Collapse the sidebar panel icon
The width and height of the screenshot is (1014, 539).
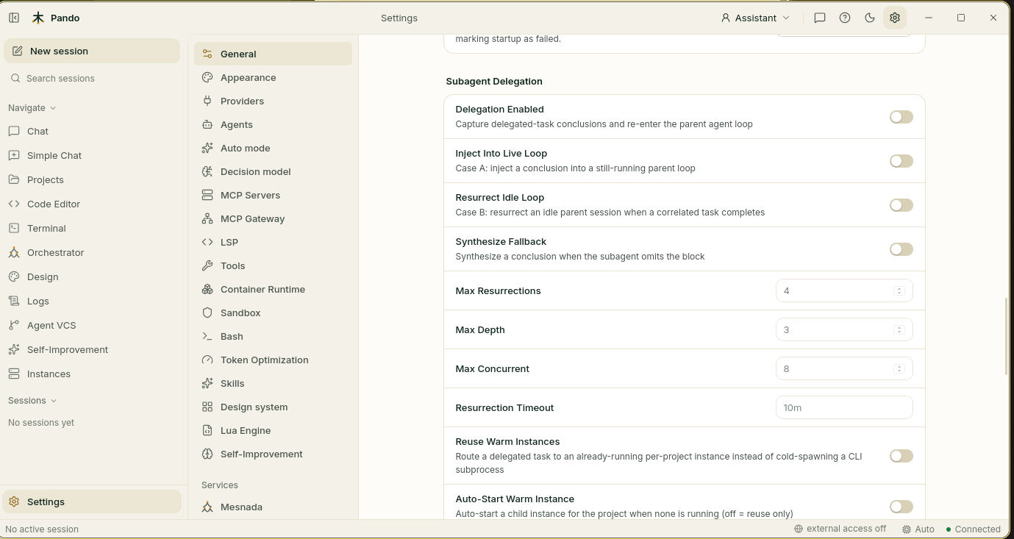pyautogui.click(x=14, y=18)
